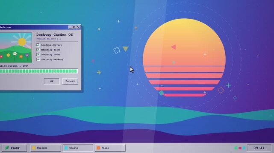Maximize the Welcome window
Viewport: 274px width, 153px height.
pos(74,27)
